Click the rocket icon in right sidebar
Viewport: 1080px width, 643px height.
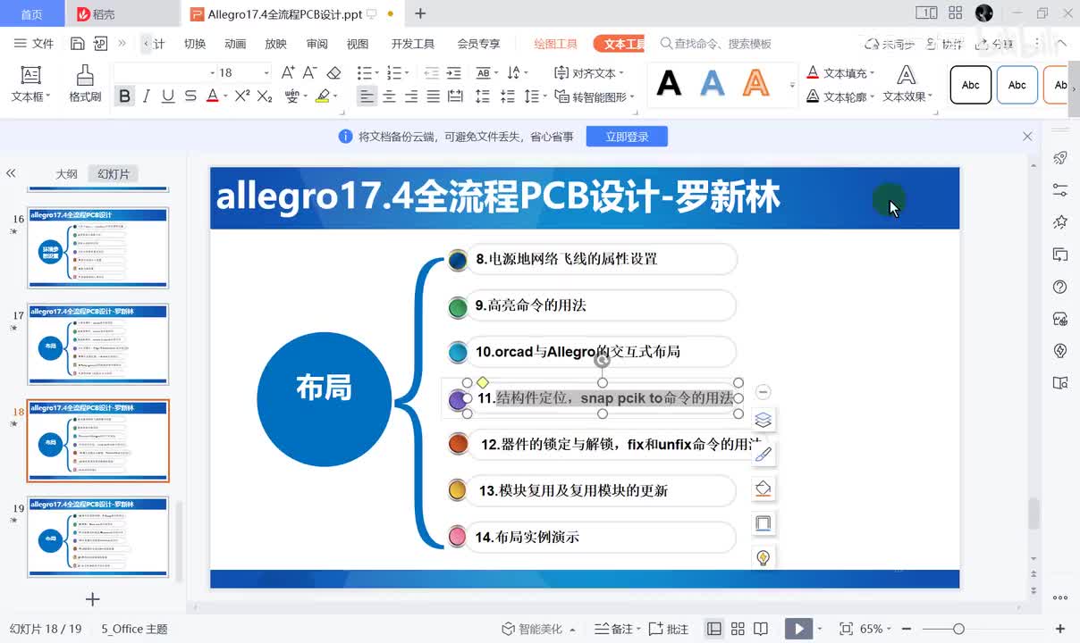point(1060,158)
